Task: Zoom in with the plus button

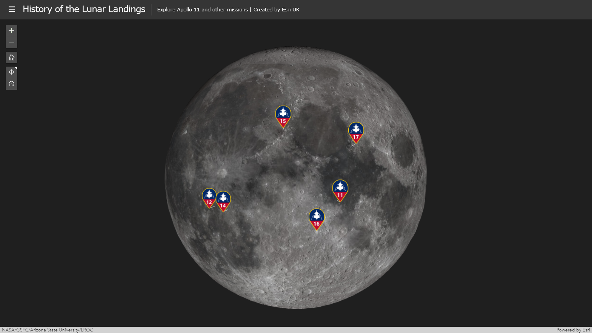Action: 11,31
